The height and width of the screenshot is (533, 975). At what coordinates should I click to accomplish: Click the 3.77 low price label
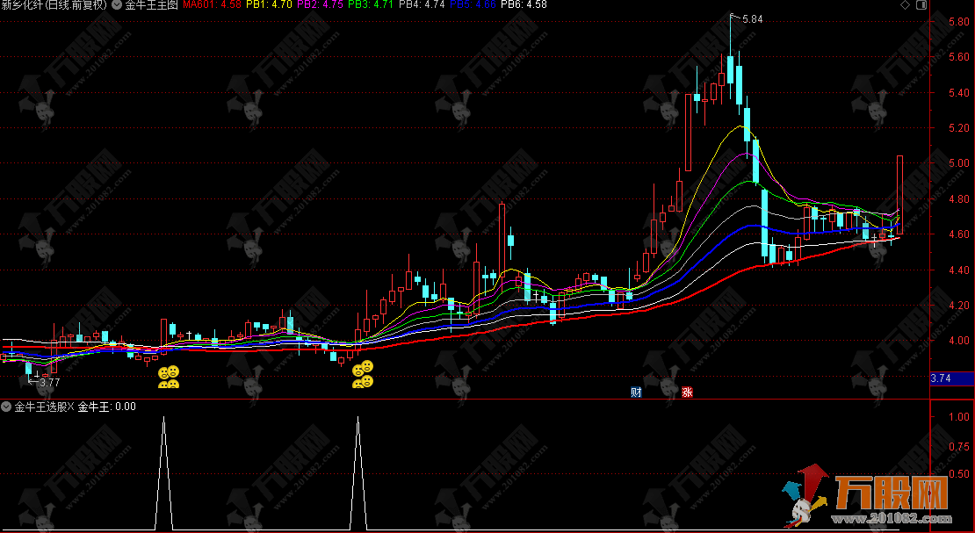[x=49, y=383]
